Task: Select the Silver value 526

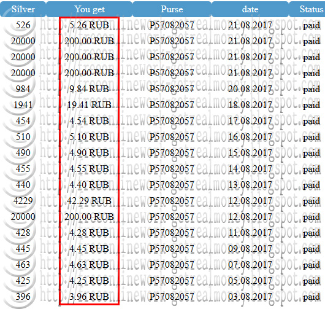Action: pyautogui.click(x=23, y=25)
